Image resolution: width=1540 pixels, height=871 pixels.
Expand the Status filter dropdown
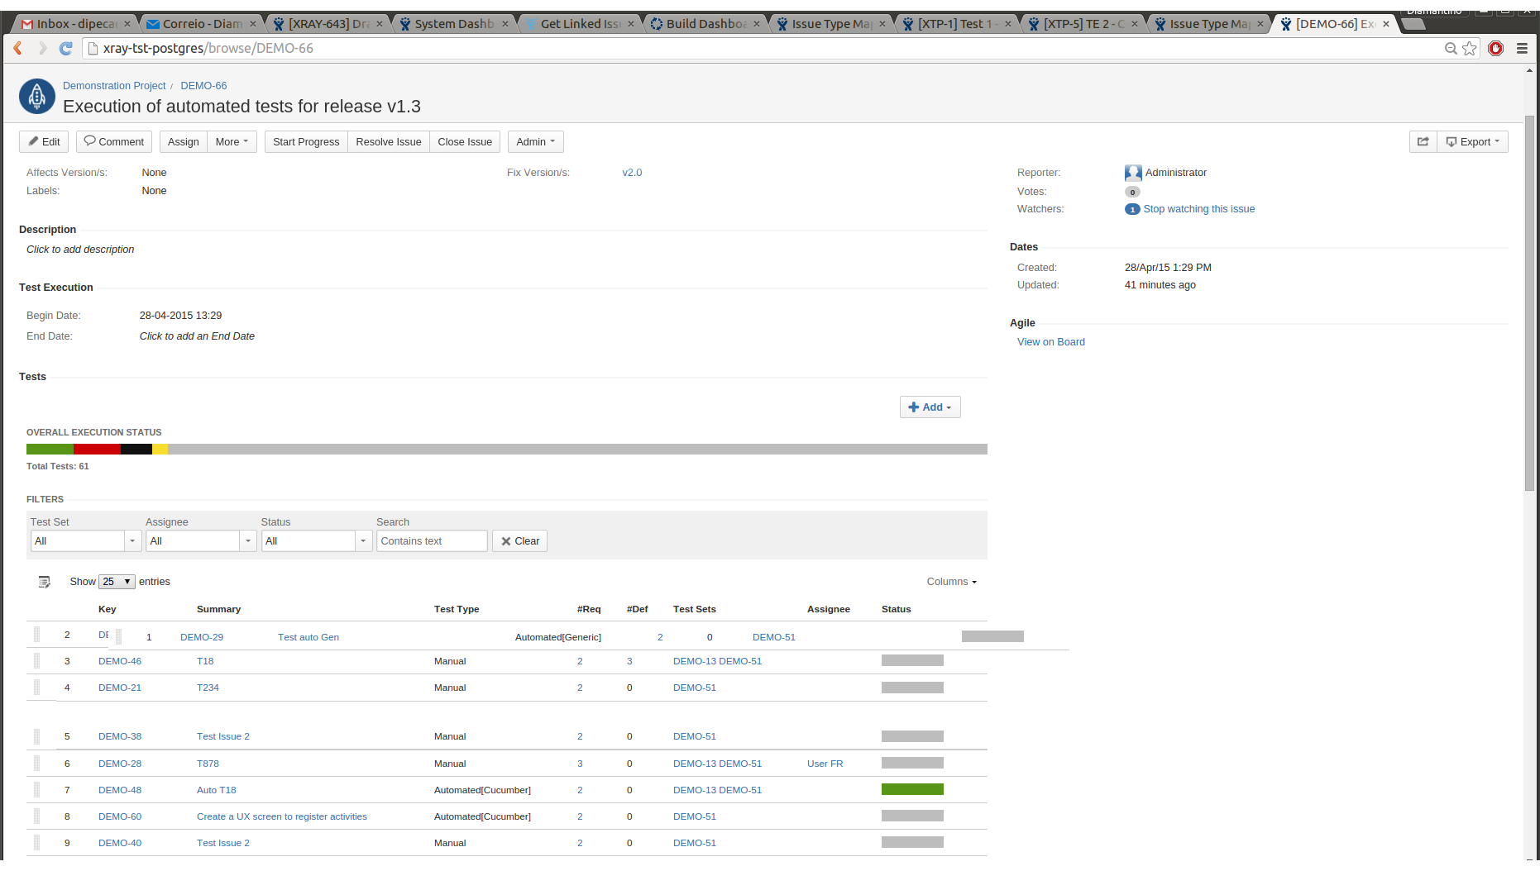(363, 541)
